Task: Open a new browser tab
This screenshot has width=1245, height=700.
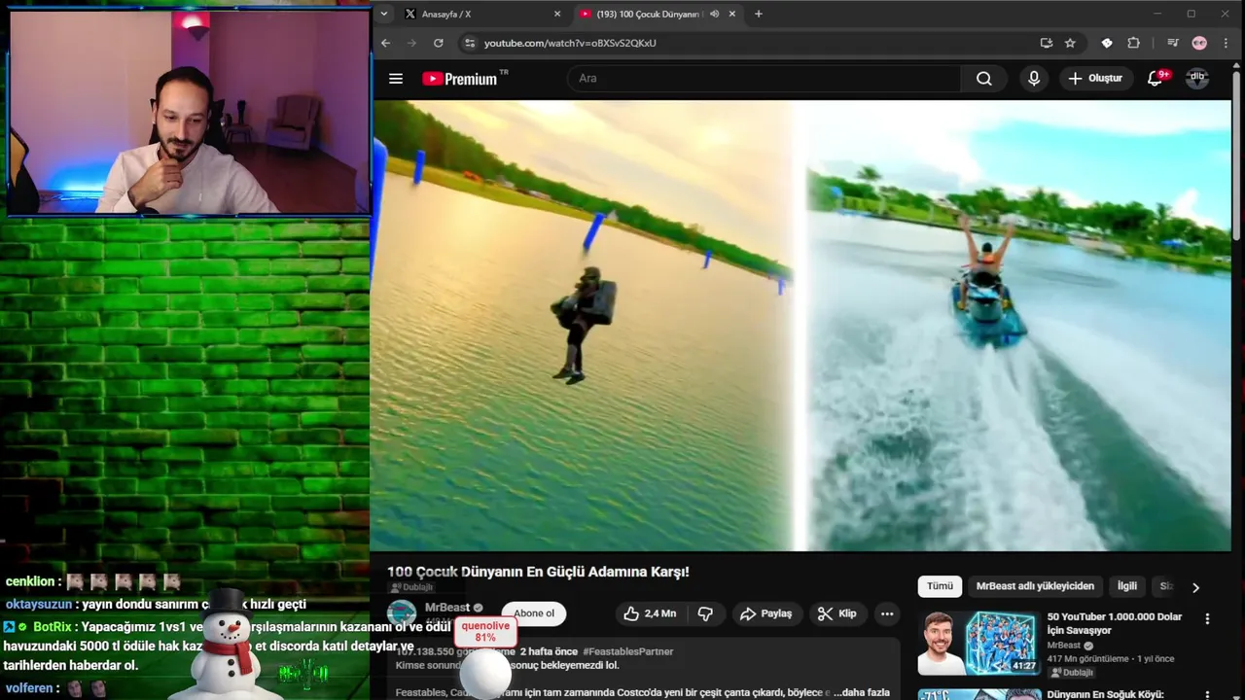Action: coord(759,14)
